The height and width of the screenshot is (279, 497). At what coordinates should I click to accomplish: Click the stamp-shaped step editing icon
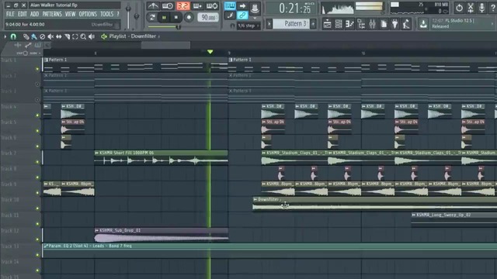pos(255,9)
